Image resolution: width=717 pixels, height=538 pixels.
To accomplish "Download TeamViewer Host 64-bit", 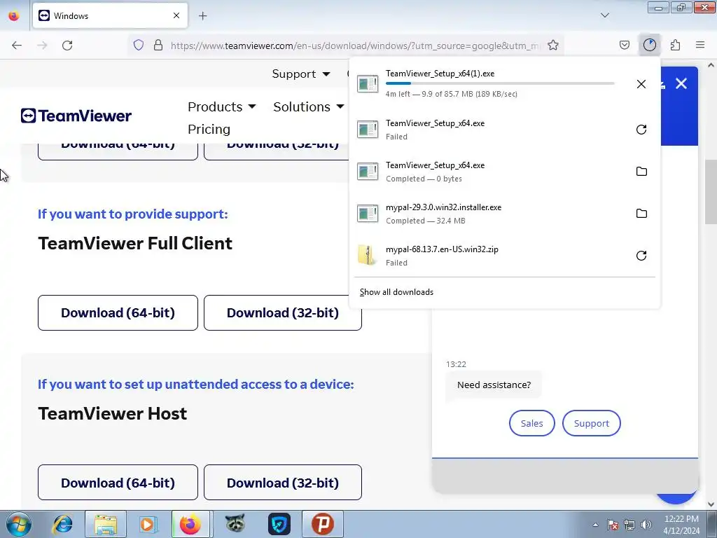I will click(118, 483).
